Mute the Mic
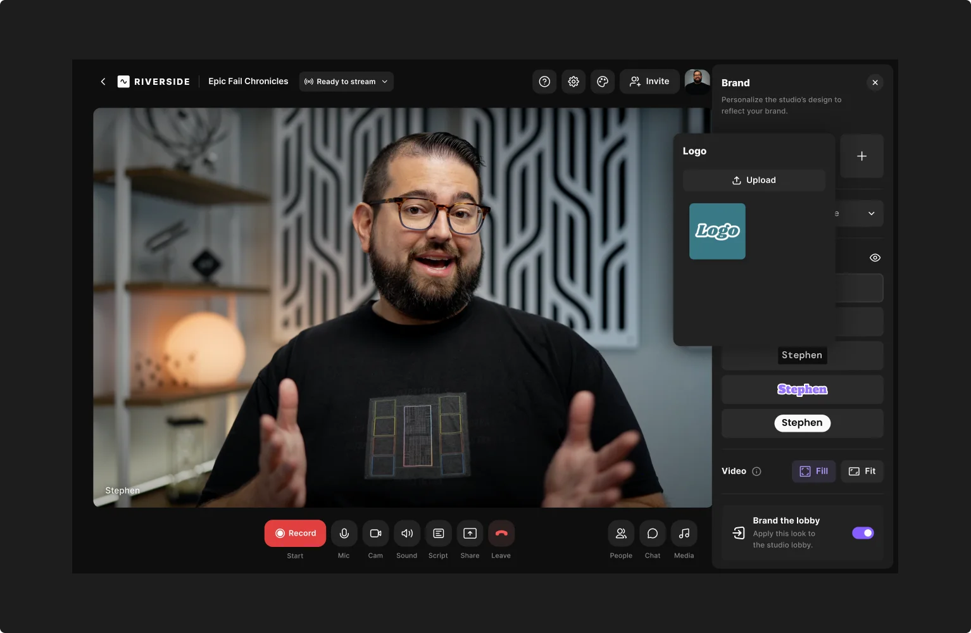The height and width of the screenshot is (633, 971). pos(344,533)
